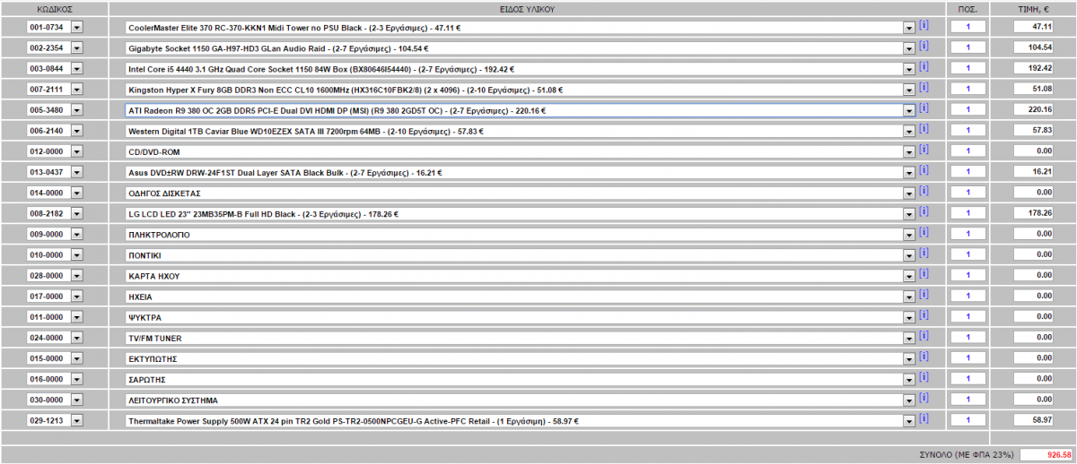Viewport: 1077px width, 464px height.
Task: Select quantity field in Thermaltake row
Action: (x=968, y=418)
